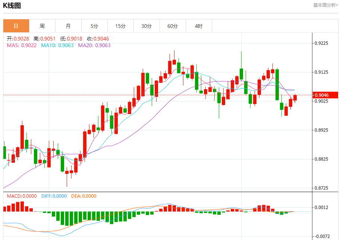Viewport: 340px width, 240px height.
Task: Open the 基本面分析 link
Action: pos(325,5)
